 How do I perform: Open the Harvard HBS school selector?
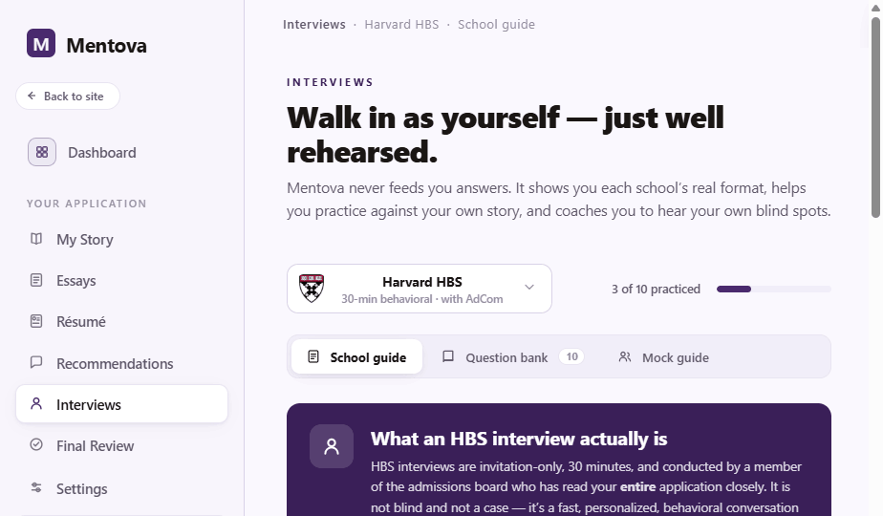pos(420,289)
